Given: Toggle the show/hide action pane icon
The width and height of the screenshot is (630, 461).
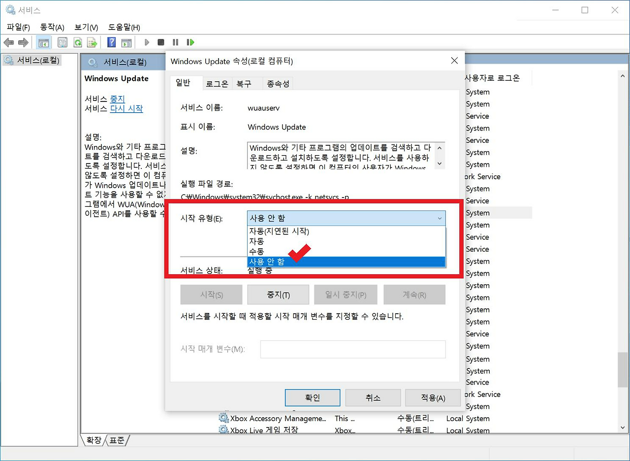Looking at the screenshot, I should 126,42.
